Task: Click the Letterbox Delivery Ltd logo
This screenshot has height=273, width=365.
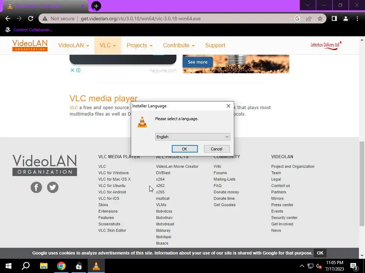Action: click(x=326, y=45)
